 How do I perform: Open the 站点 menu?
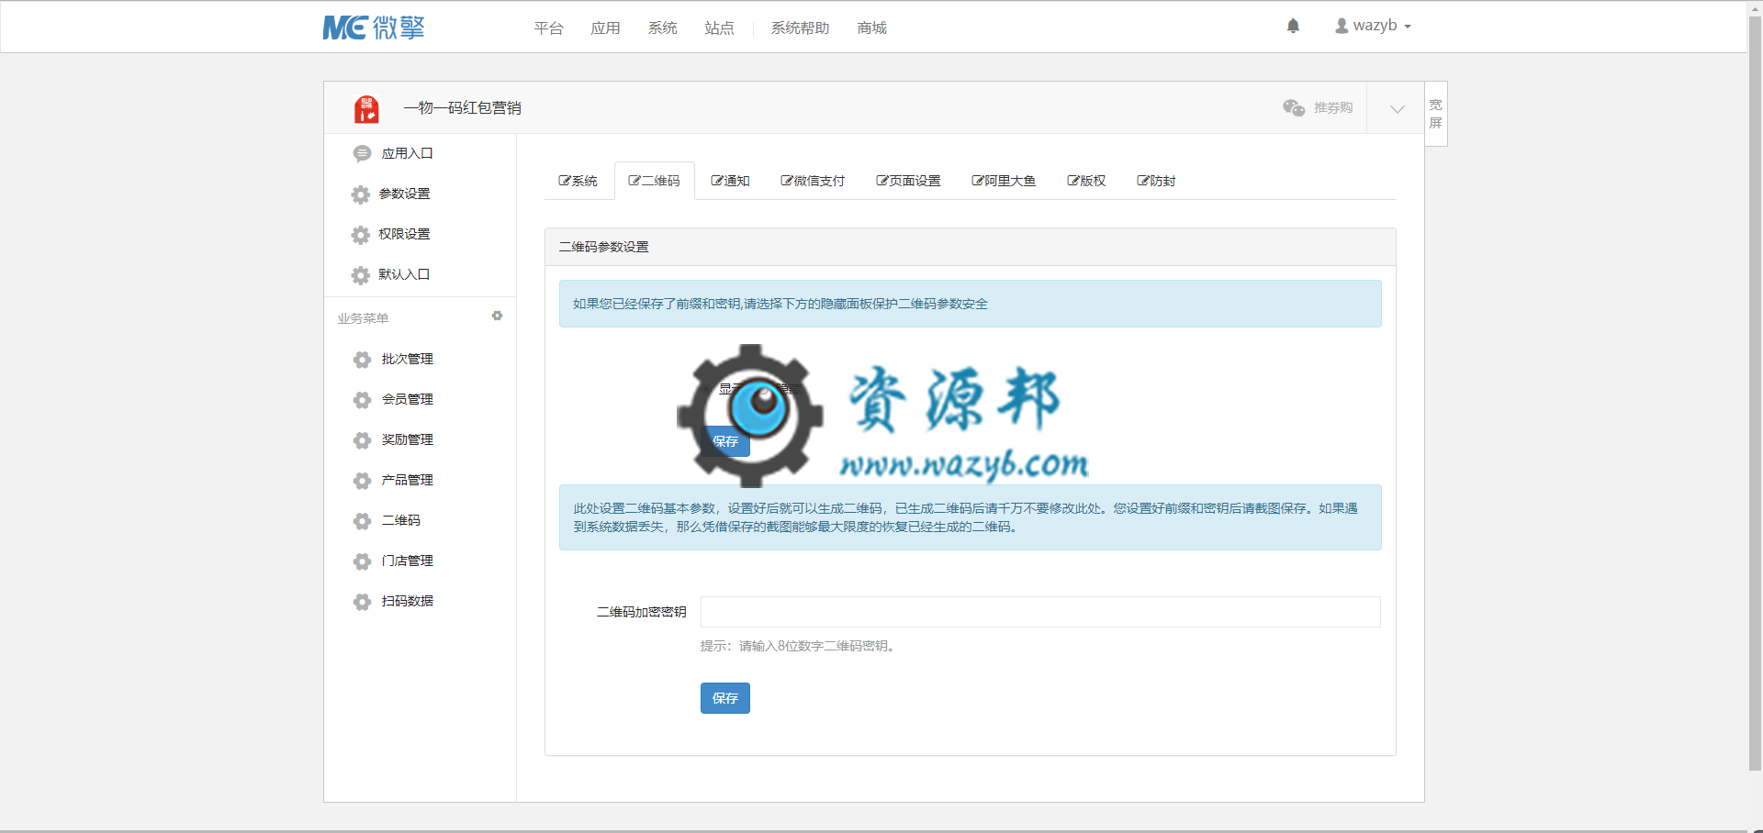pyautogui.click(x=719, y=28)
